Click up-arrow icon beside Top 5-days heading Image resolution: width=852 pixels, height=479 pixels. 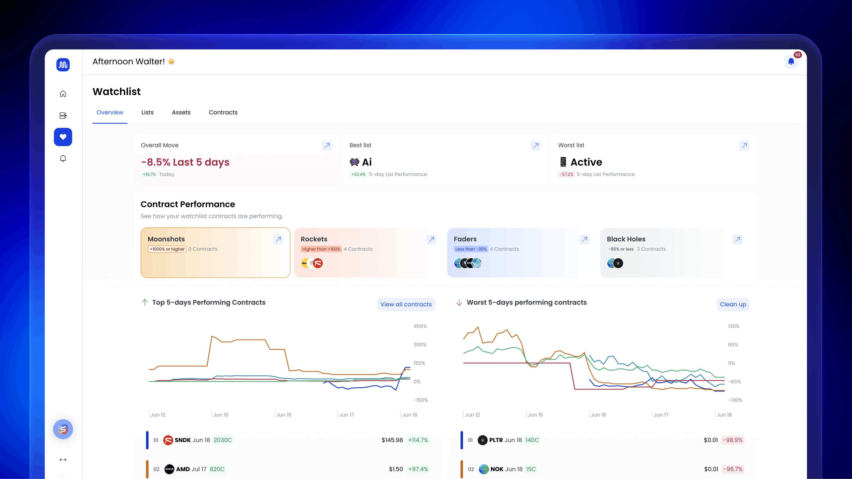(145, 302)
